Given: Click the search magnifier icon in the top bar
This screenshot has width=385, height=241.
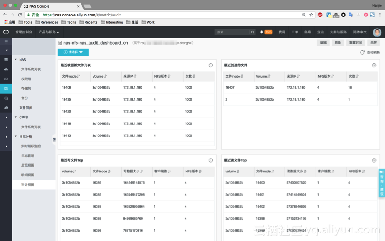Looking at the screenshot, I should pyautogui.click(x=252, y=32).
